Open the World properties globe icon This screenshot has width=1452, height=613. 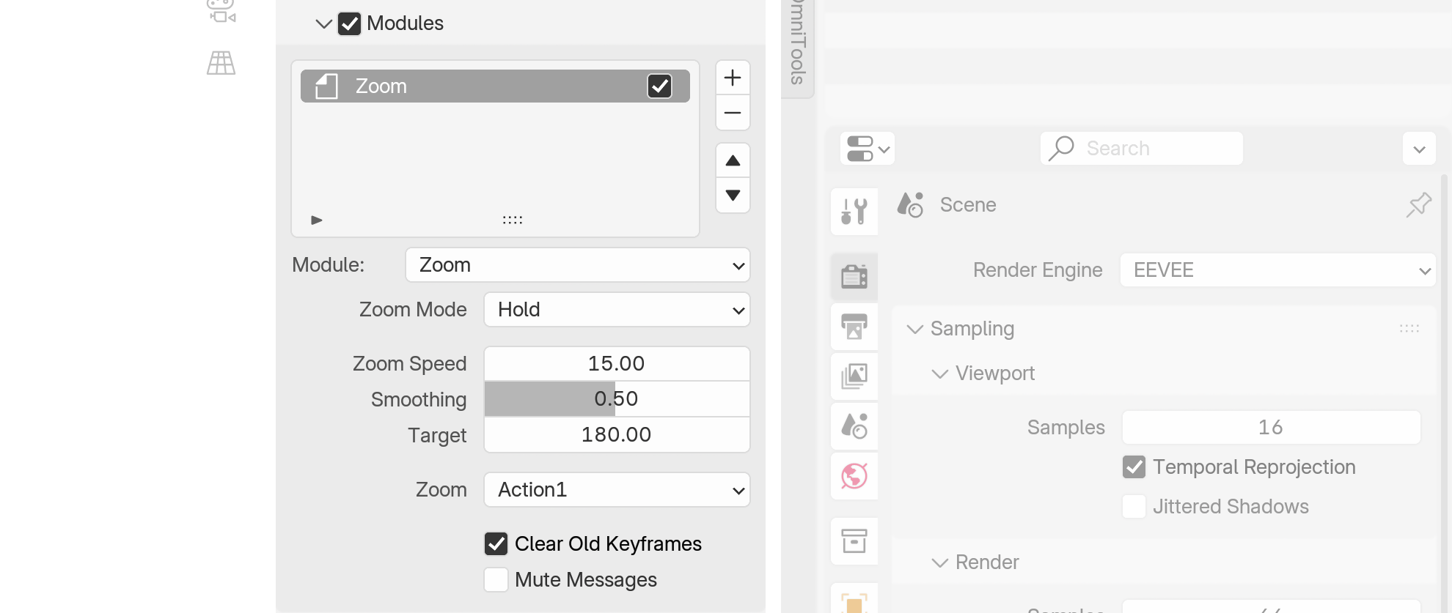tap(854, 476)
